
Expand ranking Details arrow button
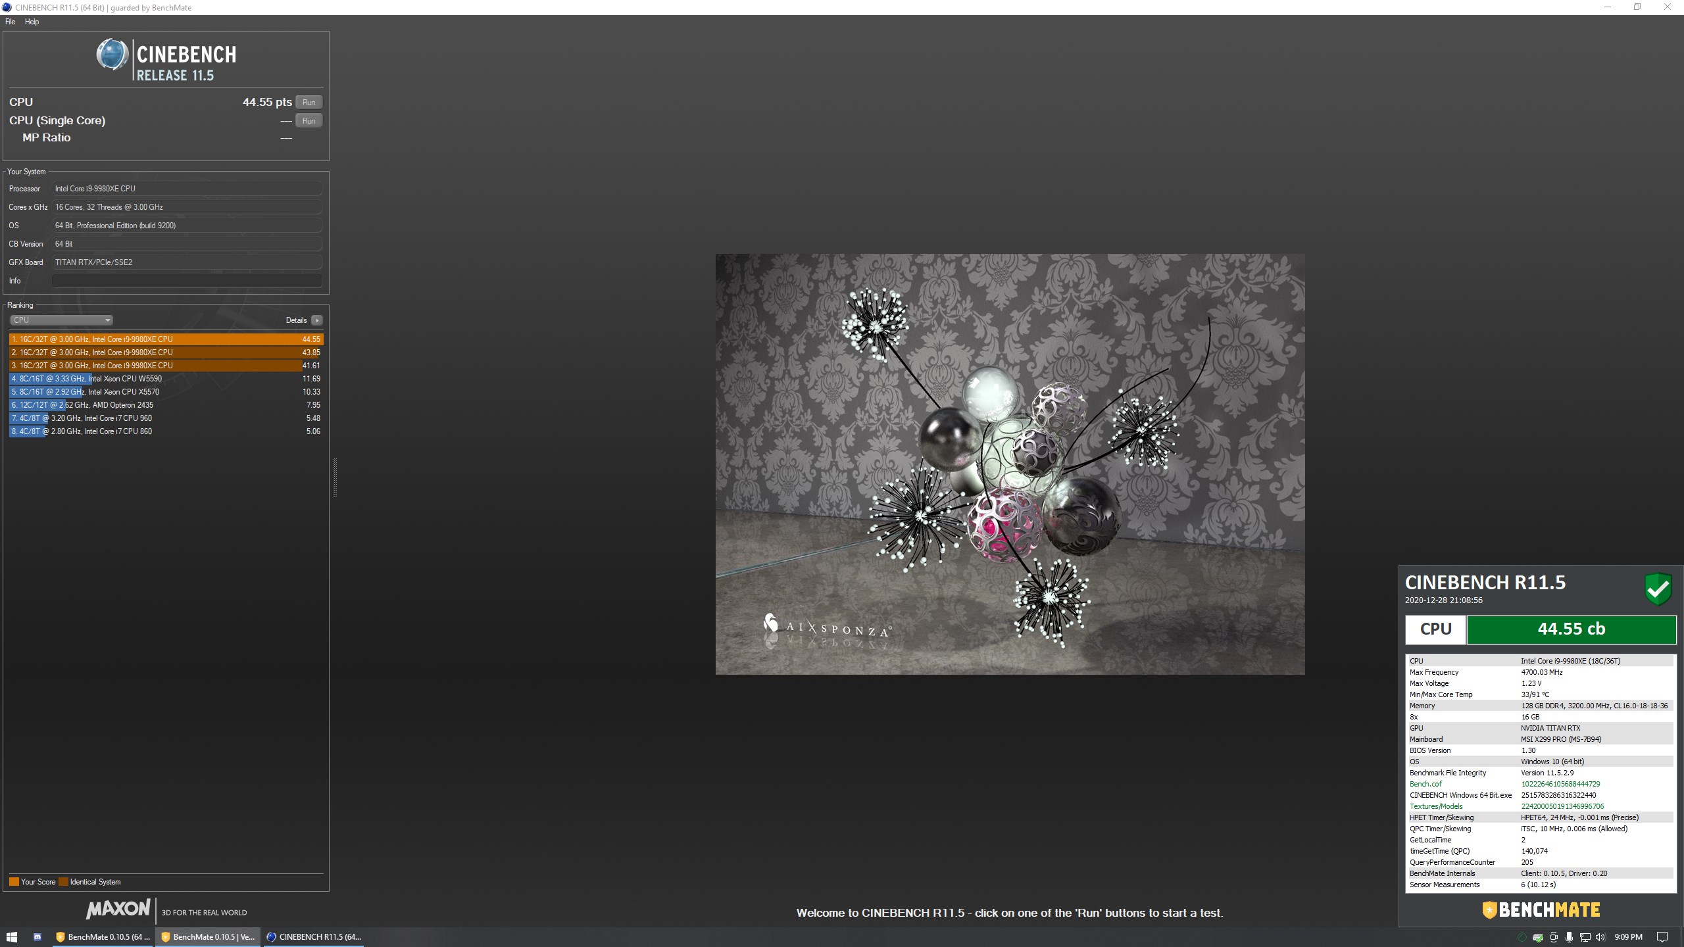pyautogui.click(x=317, y=320)
